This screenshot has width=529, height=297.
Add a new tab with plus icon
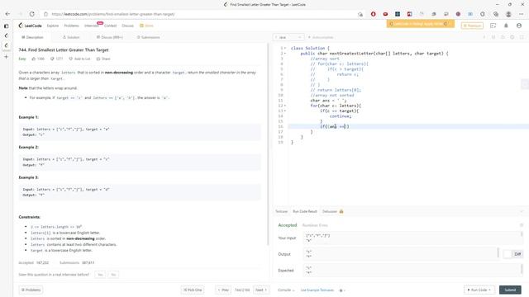coord(6,57)
